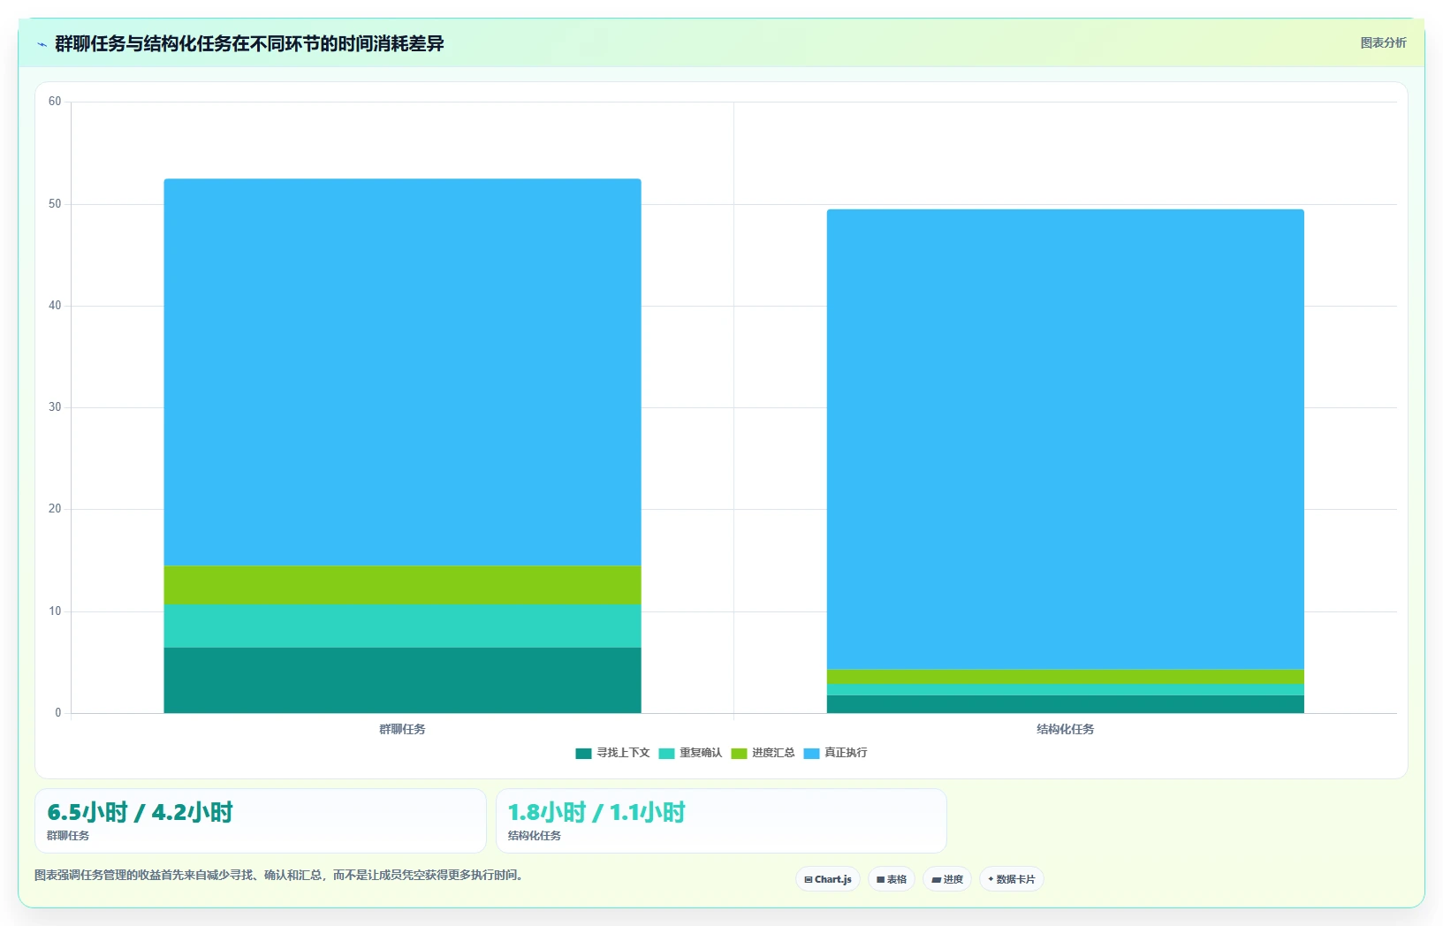Click the 群聊任务 caption in the stat card
Viewport: 1443px width, 926px height.
click(x=68, y=836)
